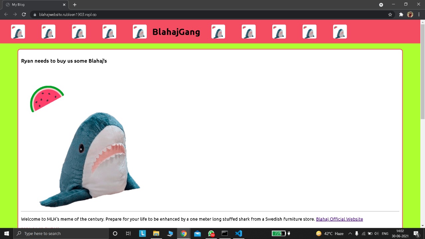The width and height of the screenshot is (425, 239).
Task: Open the Mail app on taskbar
Action: pos(197,233)
